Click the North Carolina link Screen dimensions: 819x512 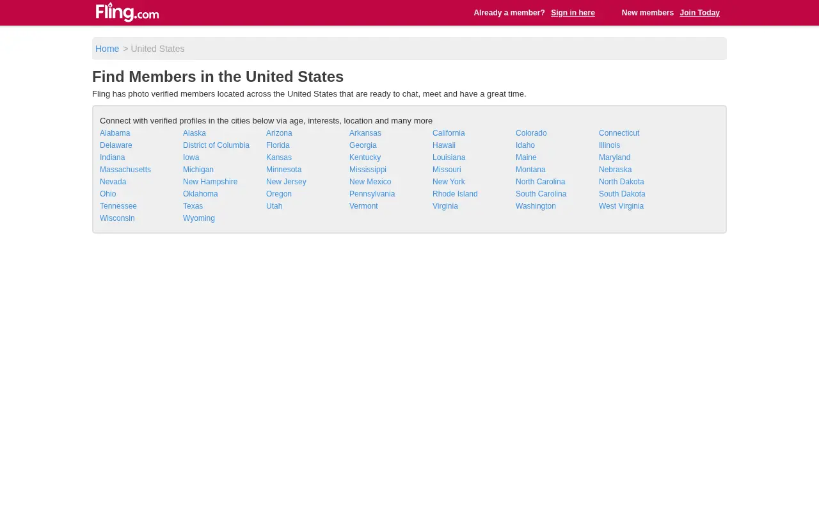[x=540, y=182]
